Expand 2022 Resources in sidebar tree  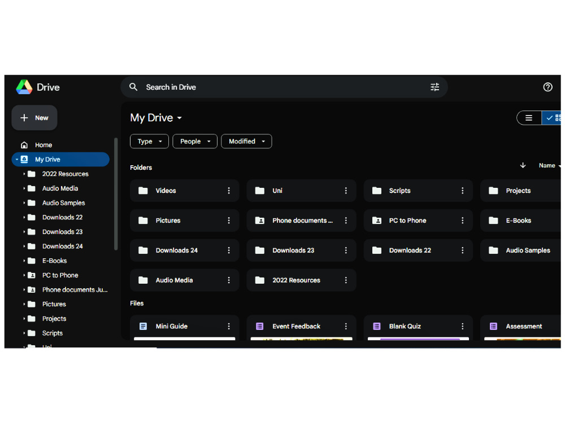[x=24, y=174]
